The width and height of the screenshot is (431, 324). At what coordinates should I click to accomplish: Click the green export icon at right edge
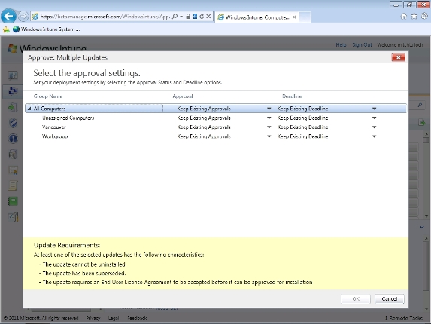coord(422,123)
